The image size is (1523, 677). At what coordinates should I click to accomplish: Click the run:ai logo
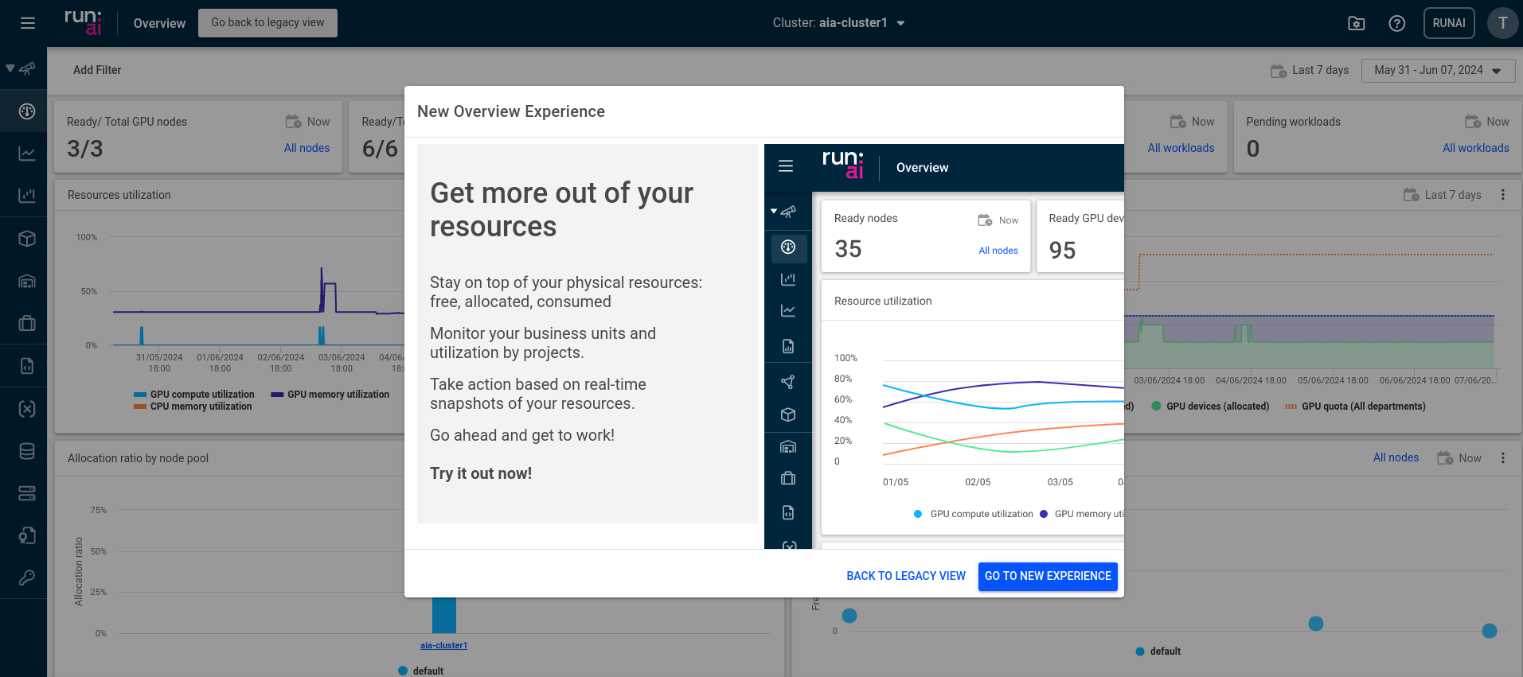[x=83, y=22]
